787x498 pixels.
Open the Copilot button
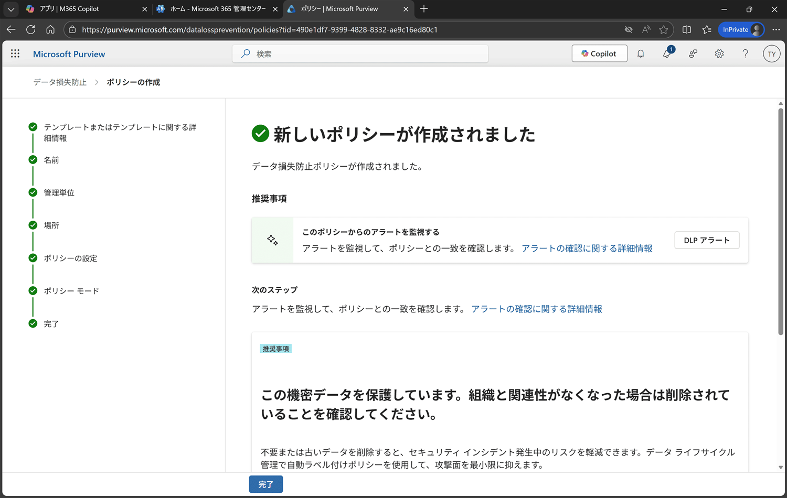599,53
